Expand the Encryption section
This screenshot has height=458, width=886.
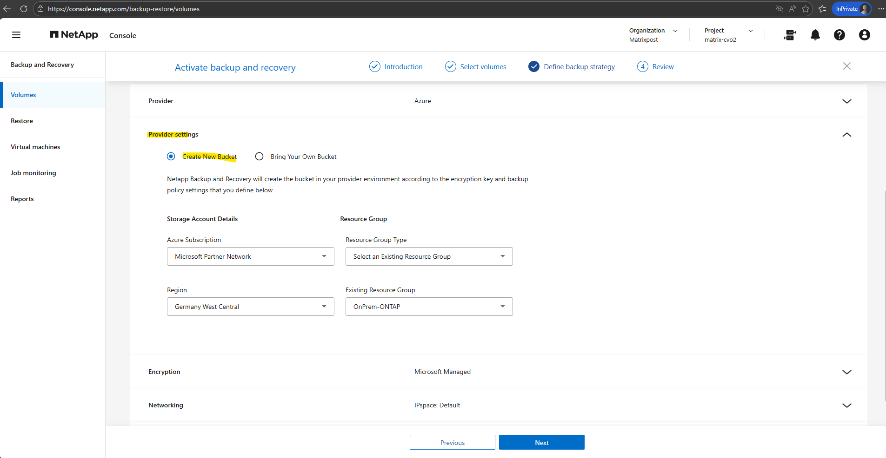[846, 372]
